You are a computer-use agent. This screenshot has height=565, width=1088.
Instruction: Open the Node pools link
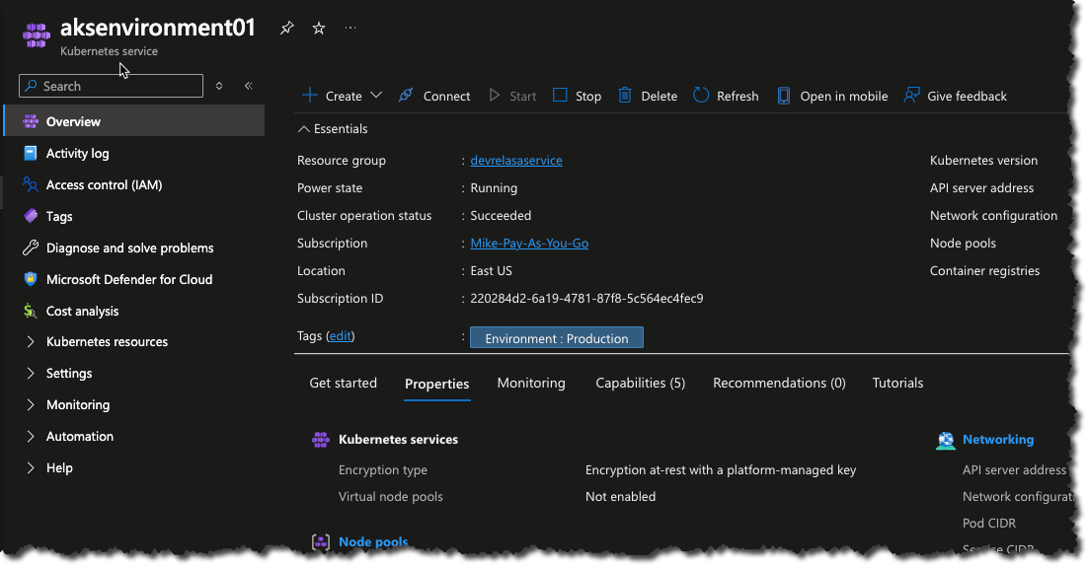(x=373, y=542)
